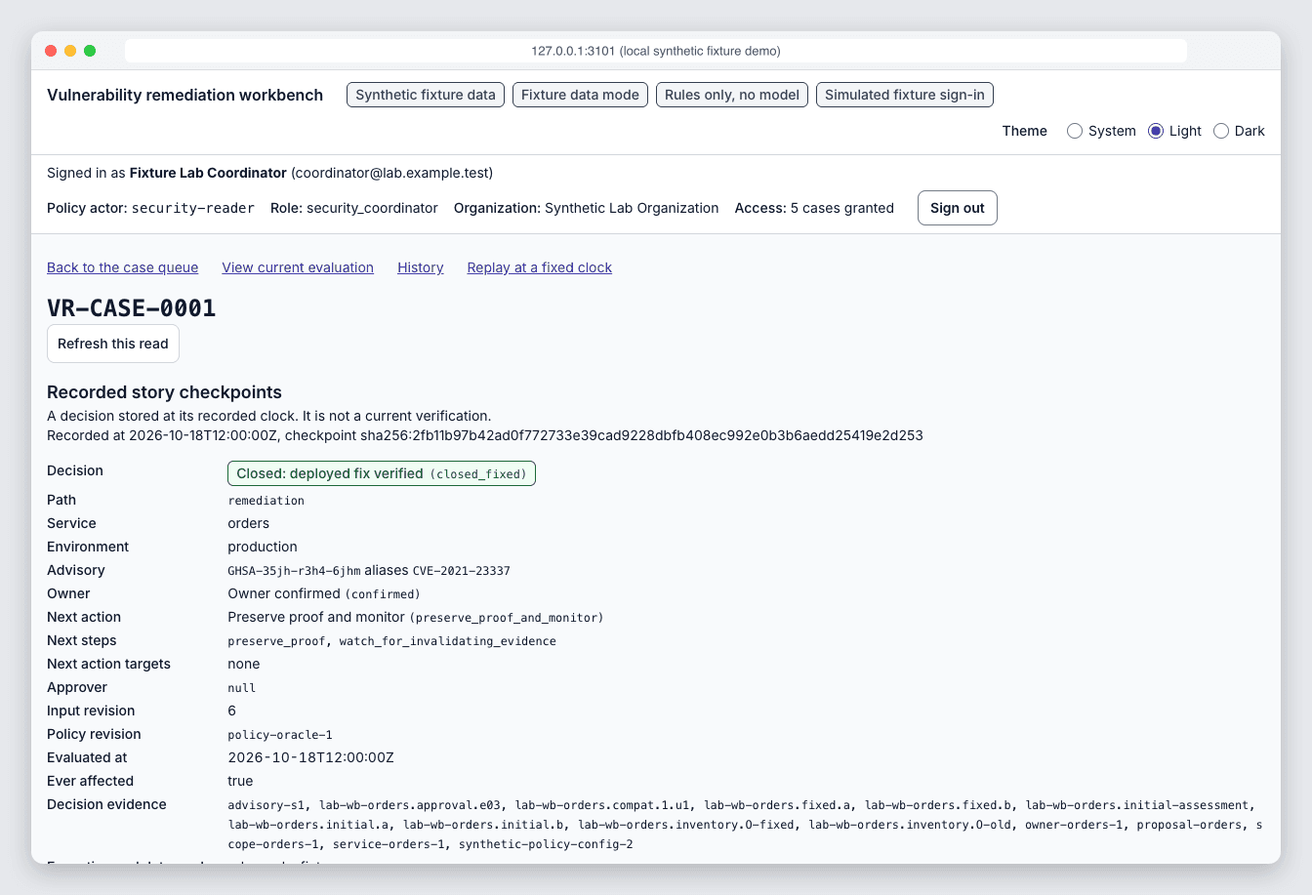1312x895 pixels.
Task: Click Refresh this read button
Action: click(113, 344)
